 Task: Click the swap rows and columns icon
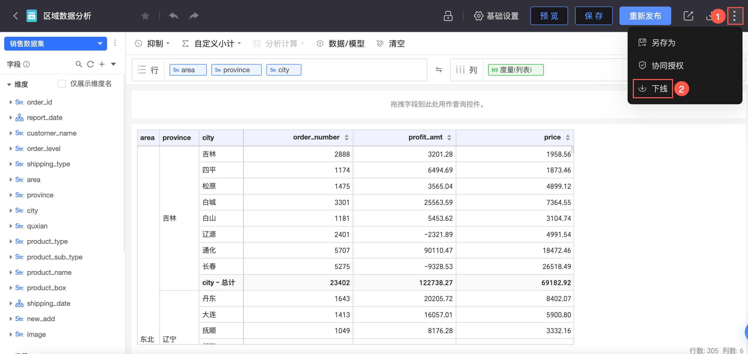pos(439,70)
